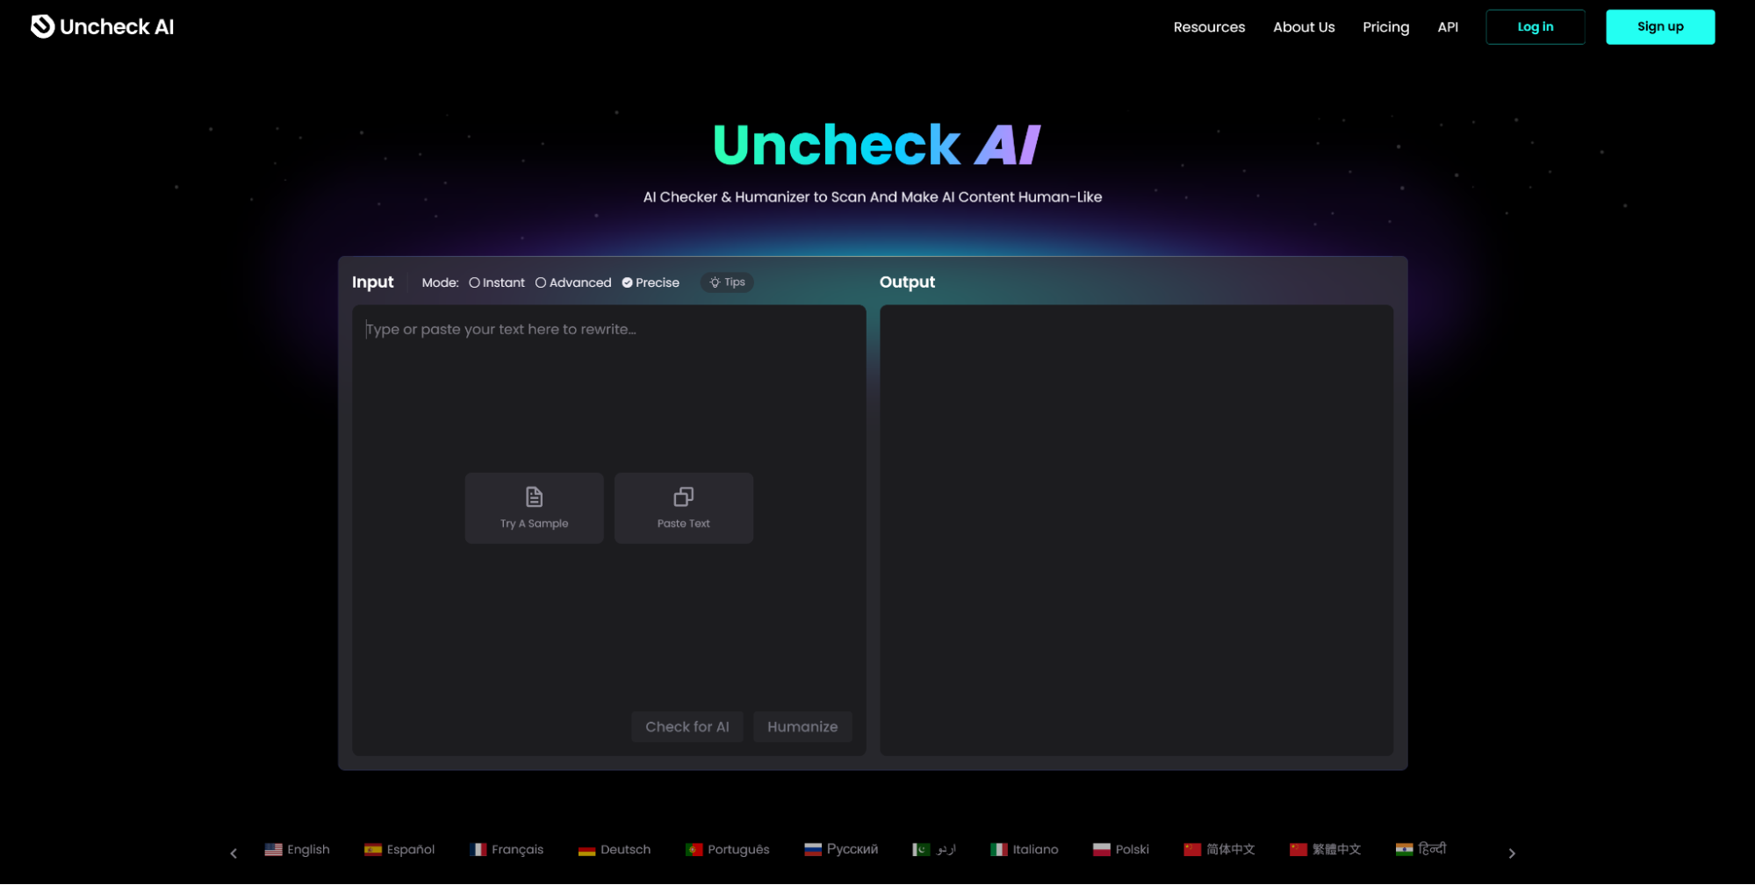Switch language to Deutsch
Screen dimensions: 1755x885
click(x=615, y=849)
